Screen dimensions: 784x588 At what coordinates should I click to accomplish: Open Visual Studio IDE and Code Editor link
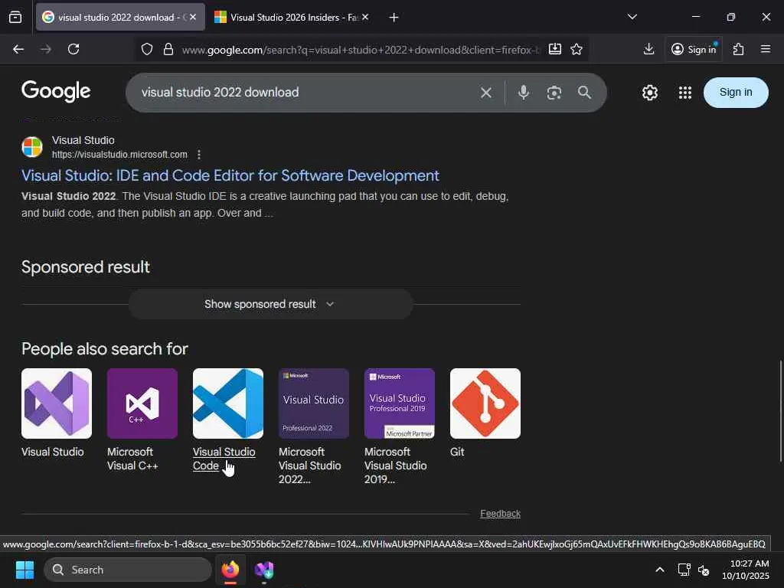click(x=230, y=175)
